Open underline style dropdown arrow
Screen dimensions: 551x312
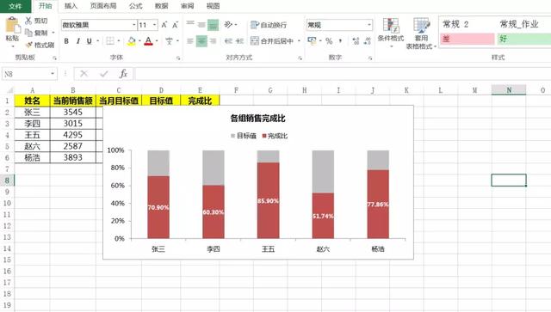pos(98,41)
